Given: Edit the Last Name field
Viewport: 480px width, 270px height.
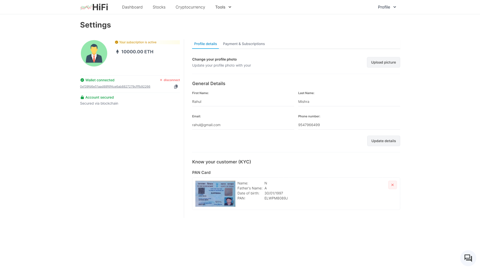Looking at the screenshot, I should tap(349, 102).
